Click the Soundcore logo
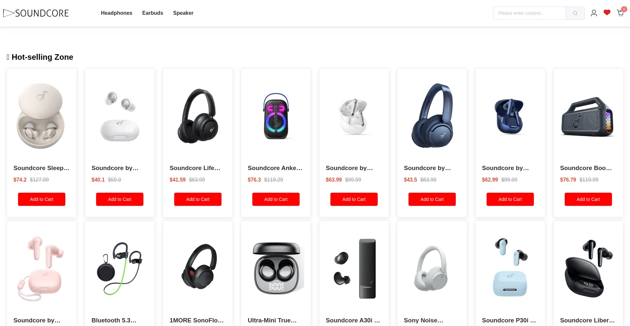 pos(36,13)
